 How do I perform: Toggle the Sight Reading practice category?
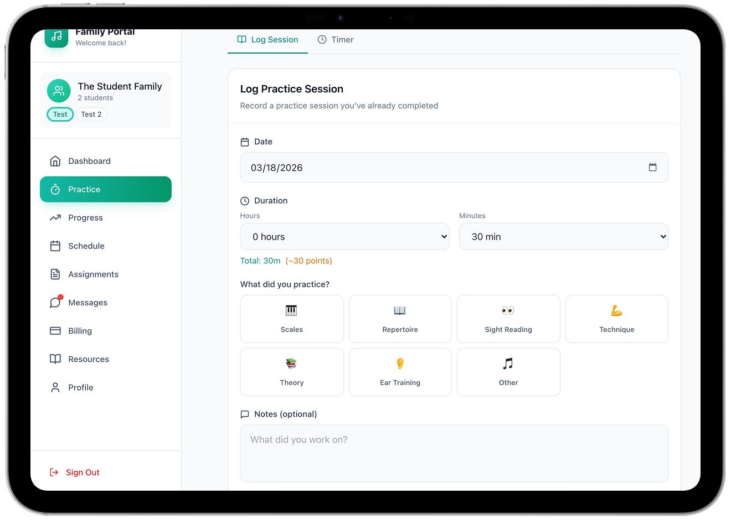coord(508,319)
